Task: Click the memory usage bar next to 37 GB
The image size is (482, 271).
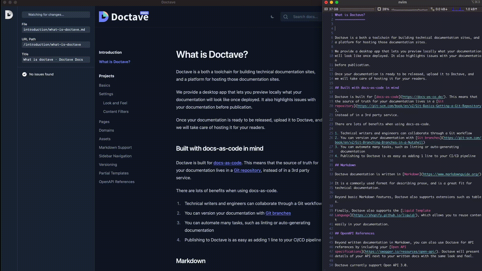Action: coord(356,9)
